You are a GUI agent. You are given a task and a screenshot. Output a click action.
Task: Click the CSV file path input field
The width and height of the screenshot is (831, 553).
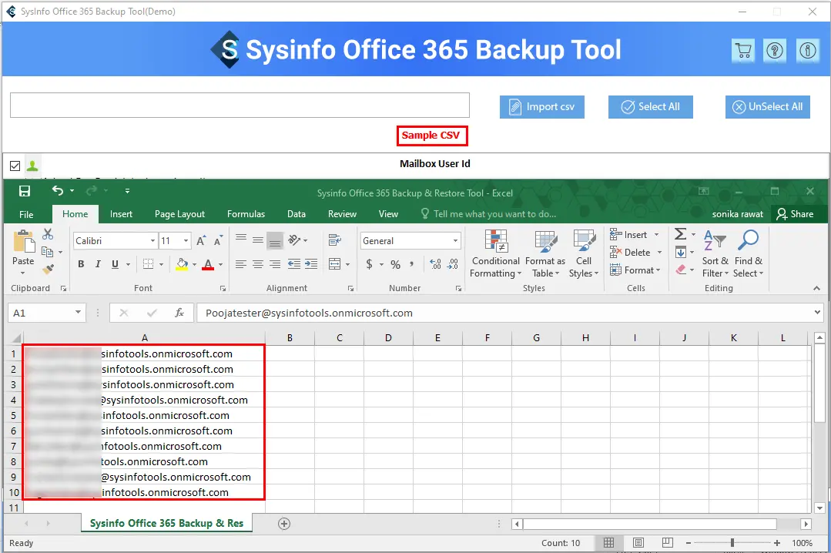240,106
